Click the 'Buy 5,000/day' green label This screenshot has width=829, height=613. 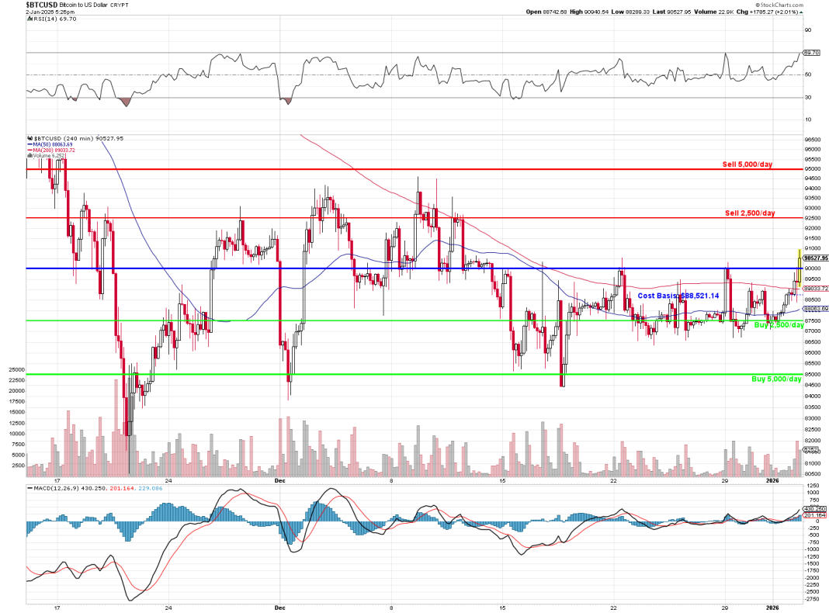775,379
